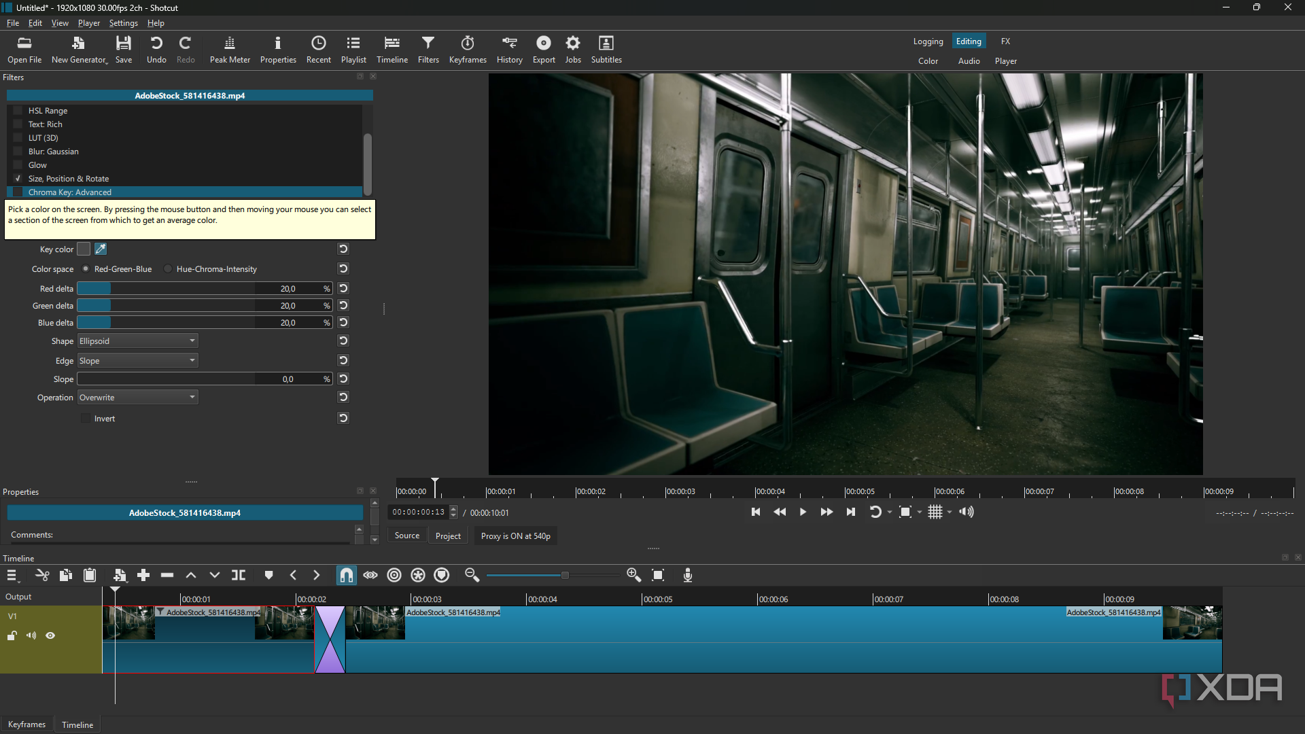Click Proxy is ON at 540p
This screenshot has width=1305, height=734.
click(516, 536)
